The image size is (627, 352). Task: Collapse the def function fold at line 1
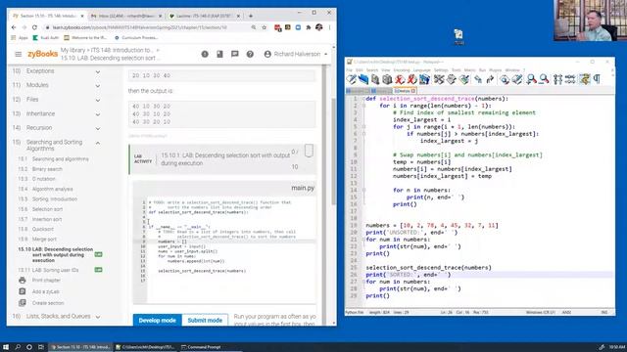[363, 99]
